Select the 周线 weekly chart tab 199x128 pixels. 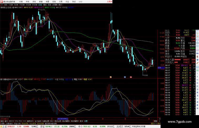pyautogui.click(x=45, y=5)
